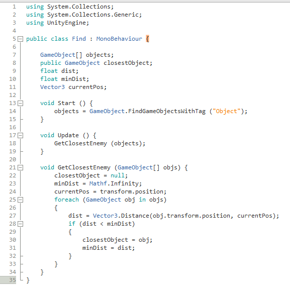Click line number 1 in gutter
This screenshot has width=290, height=287.
[14, 7]
